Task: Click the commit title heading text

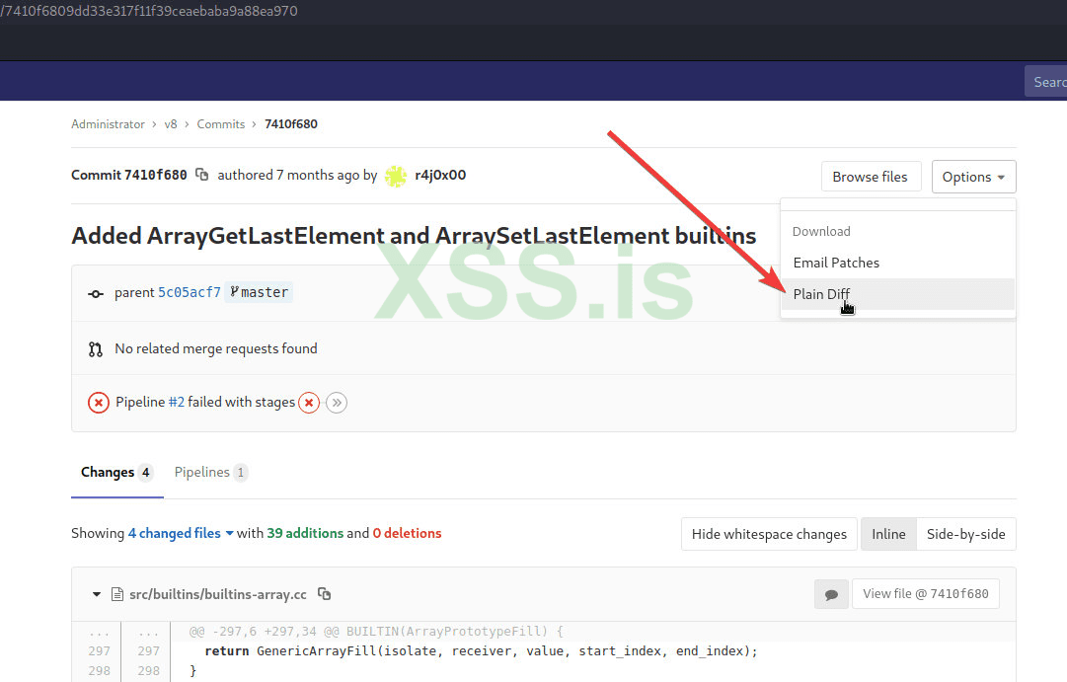Action: pyautogui.click(x=414, y=236)
